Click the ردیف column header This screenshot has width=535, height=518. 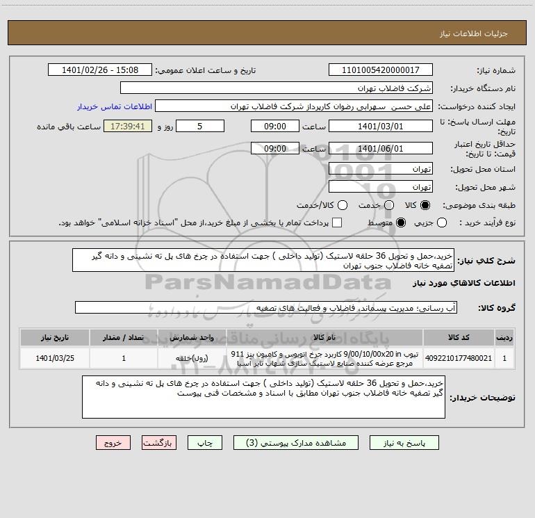coord(504,337)
